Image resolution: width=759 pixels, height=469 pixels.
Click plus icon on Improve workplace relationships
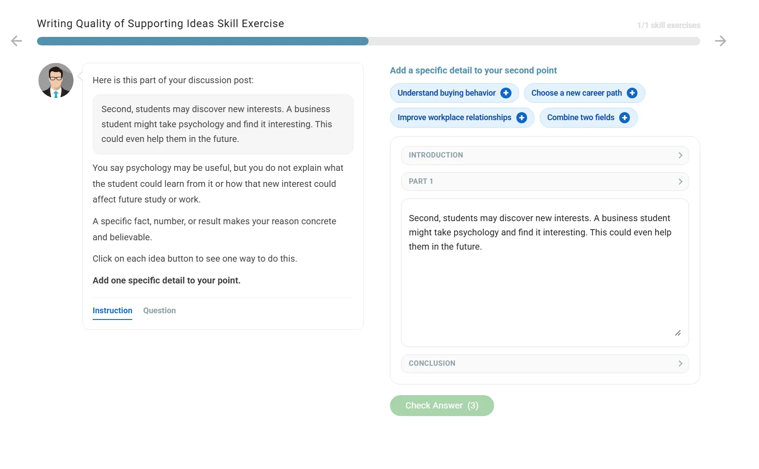pos(521,117)
